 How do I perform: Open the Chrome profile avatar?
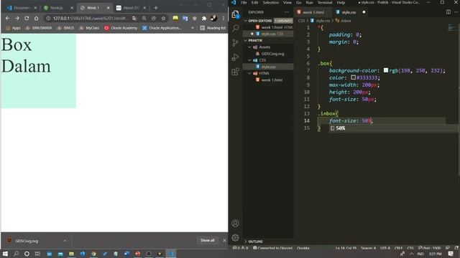pyautogui.click(x=214, y=18)
